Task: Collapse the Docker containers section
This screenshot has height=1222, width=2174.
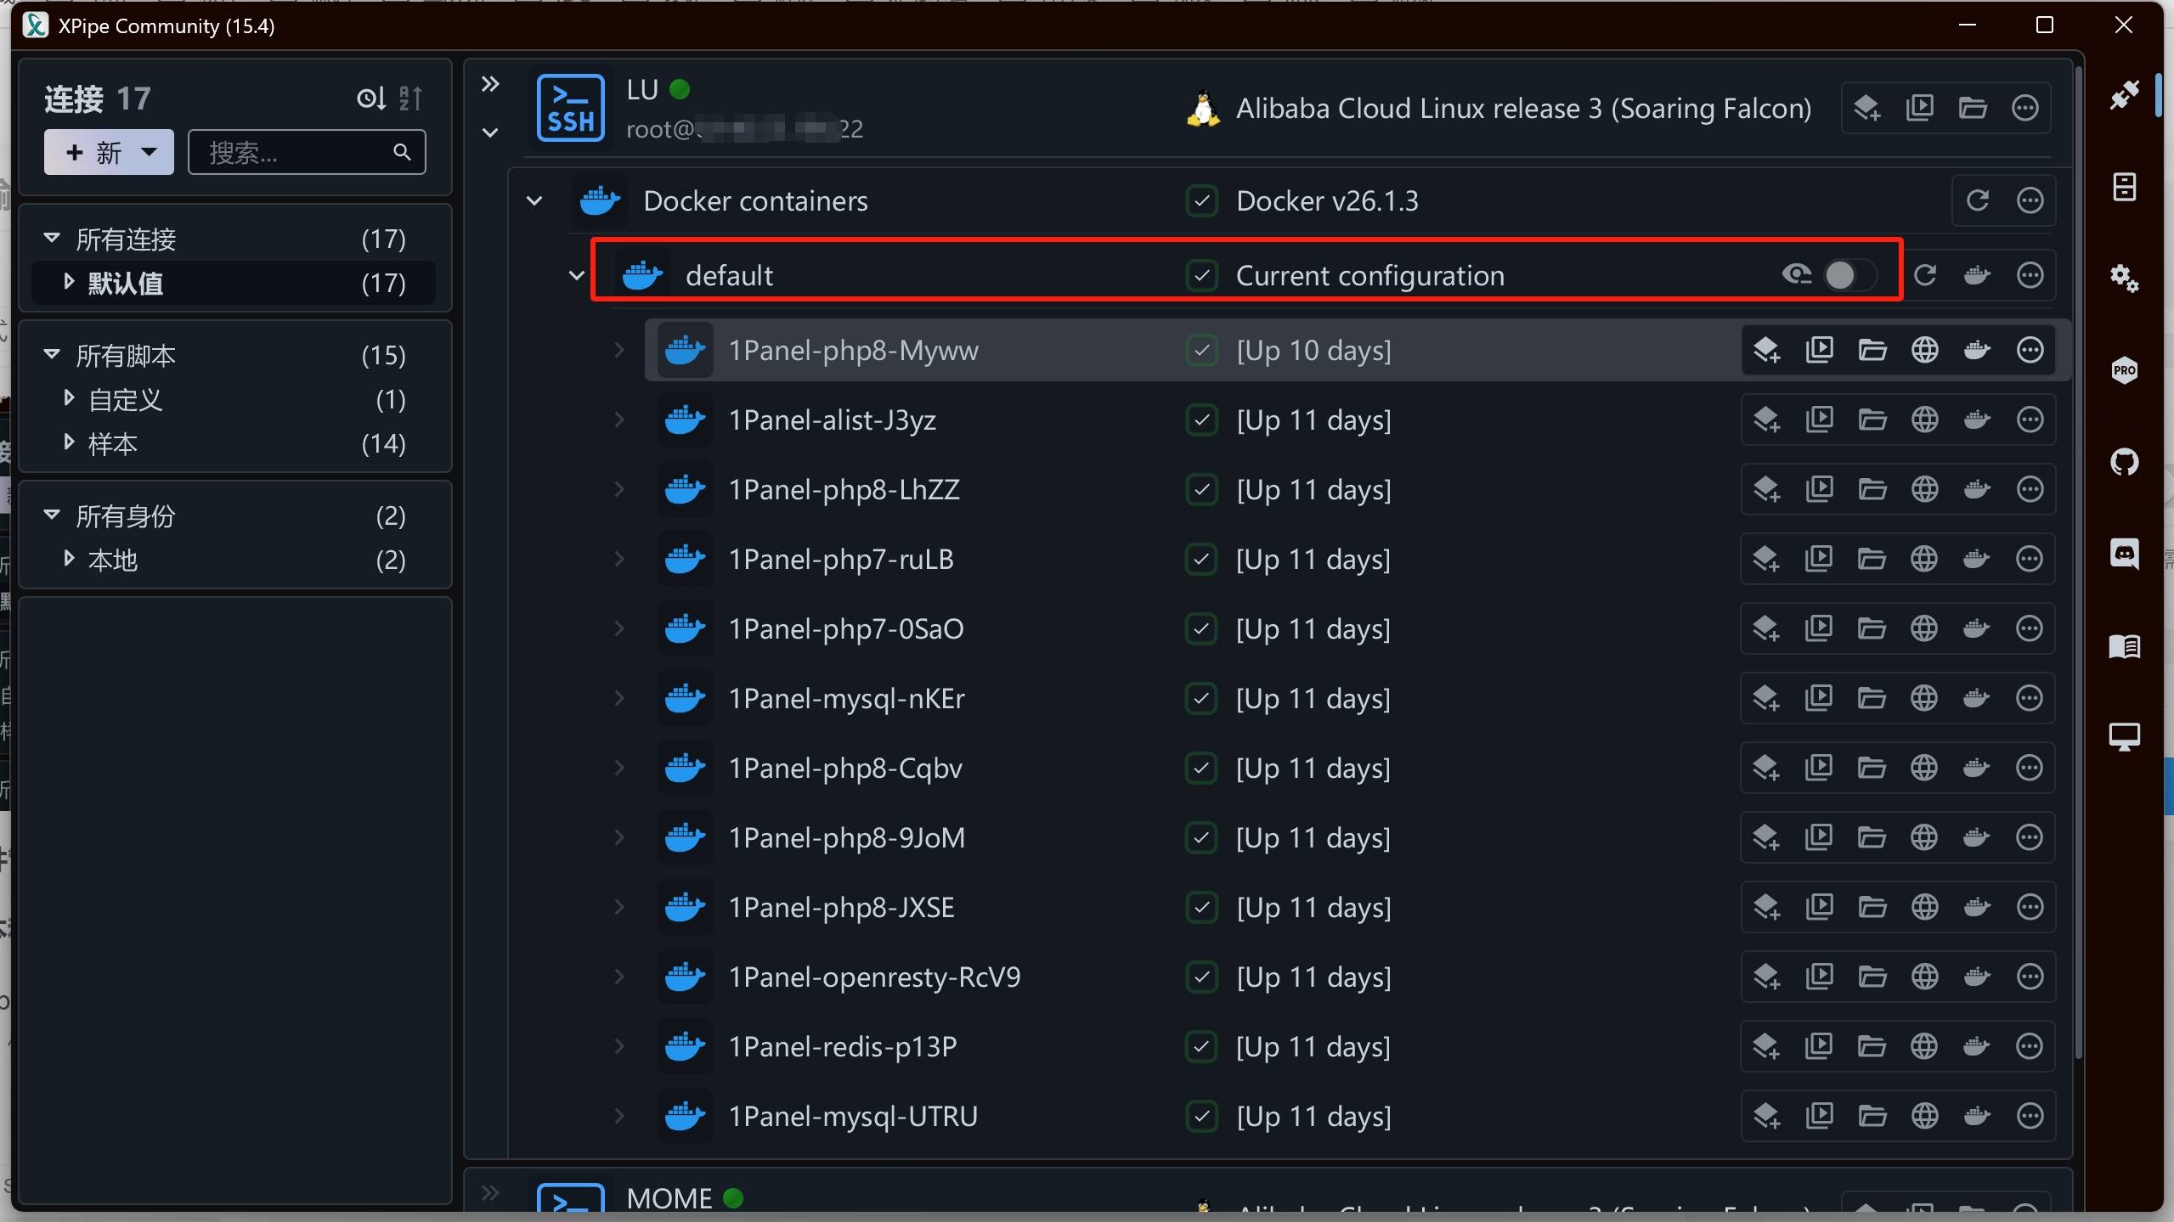Action: coord(534,201)
